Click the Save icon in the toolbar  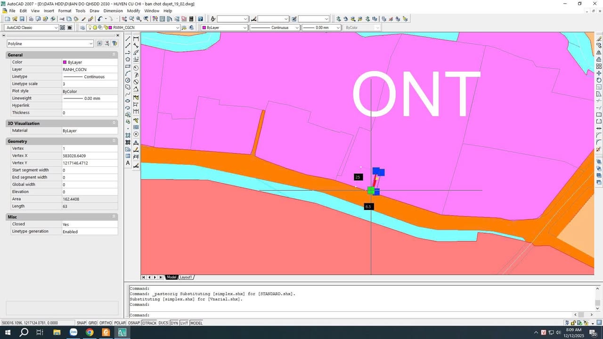(x=22, y=19)
